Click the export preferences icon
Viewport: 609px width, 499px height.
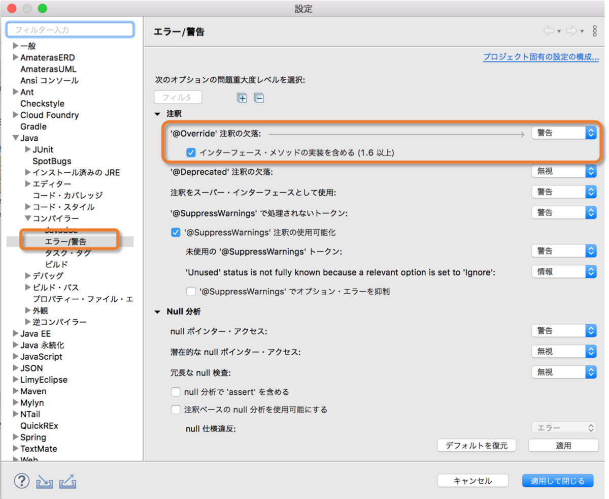coord(67,481)
